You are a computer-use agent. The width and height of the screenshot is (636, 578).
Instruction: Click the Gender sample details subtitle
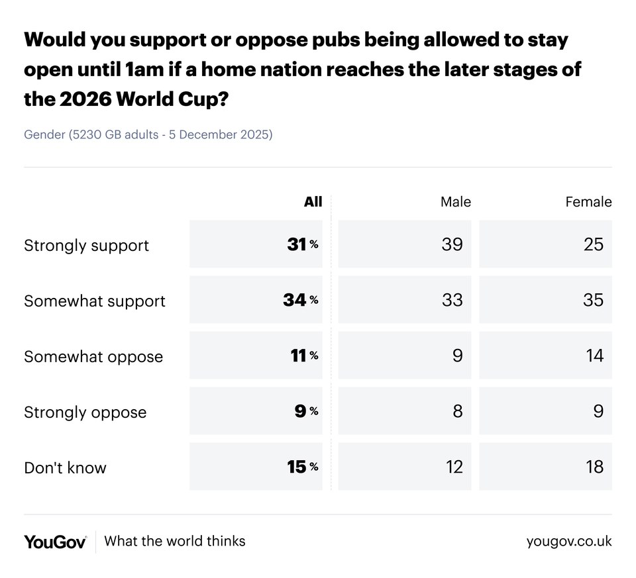coord(148,134)
